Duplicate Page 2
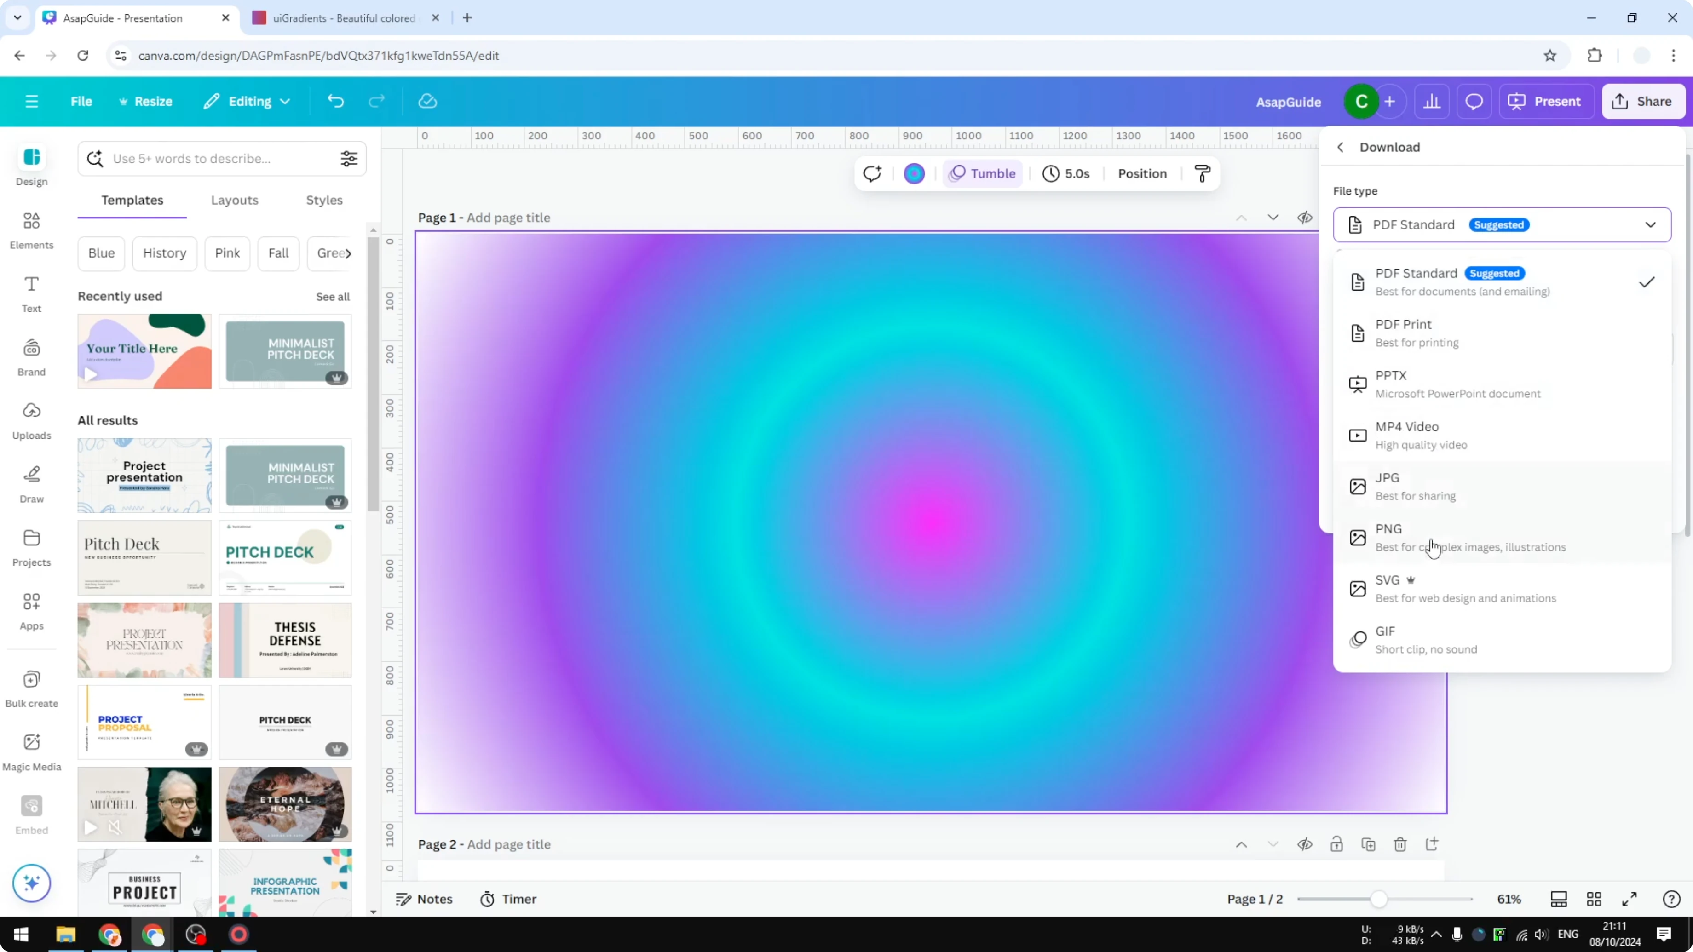This screenshot has width=1693, height=952. click(x=1368, y=844)
